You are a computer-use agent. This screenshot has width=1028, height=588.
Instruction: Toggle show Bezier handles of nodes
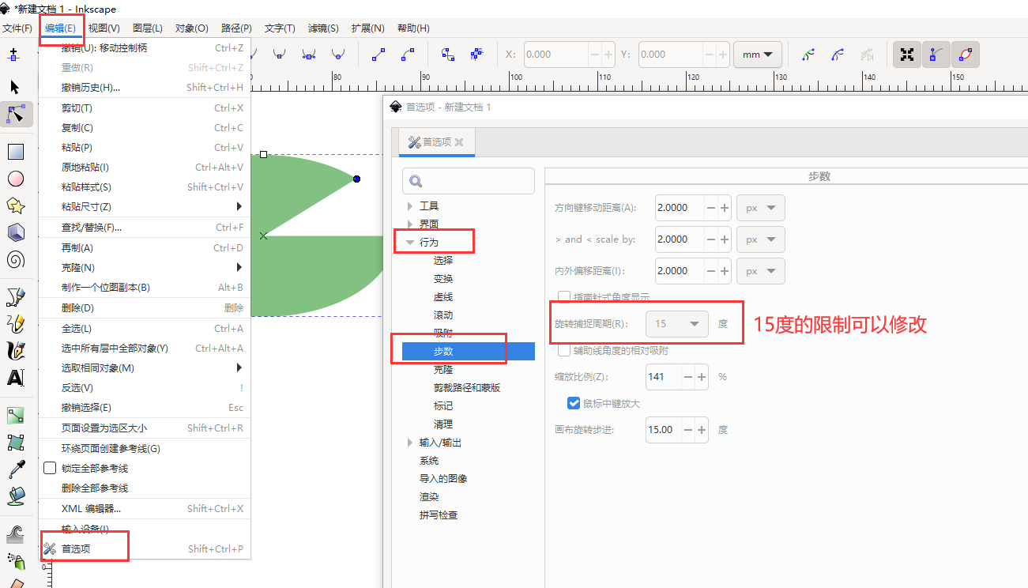point(936,55)
